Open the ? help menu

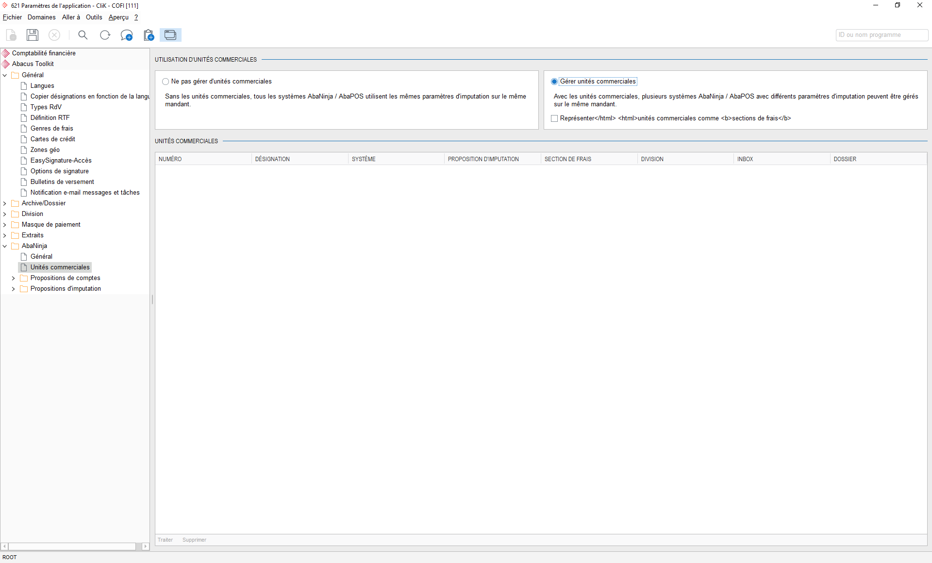point(136,17)
